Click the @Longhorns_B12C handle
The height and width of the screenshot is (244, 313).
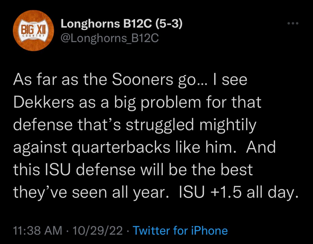click(110, 38)
